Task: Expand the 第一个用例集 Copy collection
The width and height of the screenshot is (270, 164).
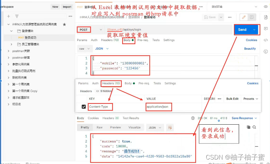Action: point(9,91)
